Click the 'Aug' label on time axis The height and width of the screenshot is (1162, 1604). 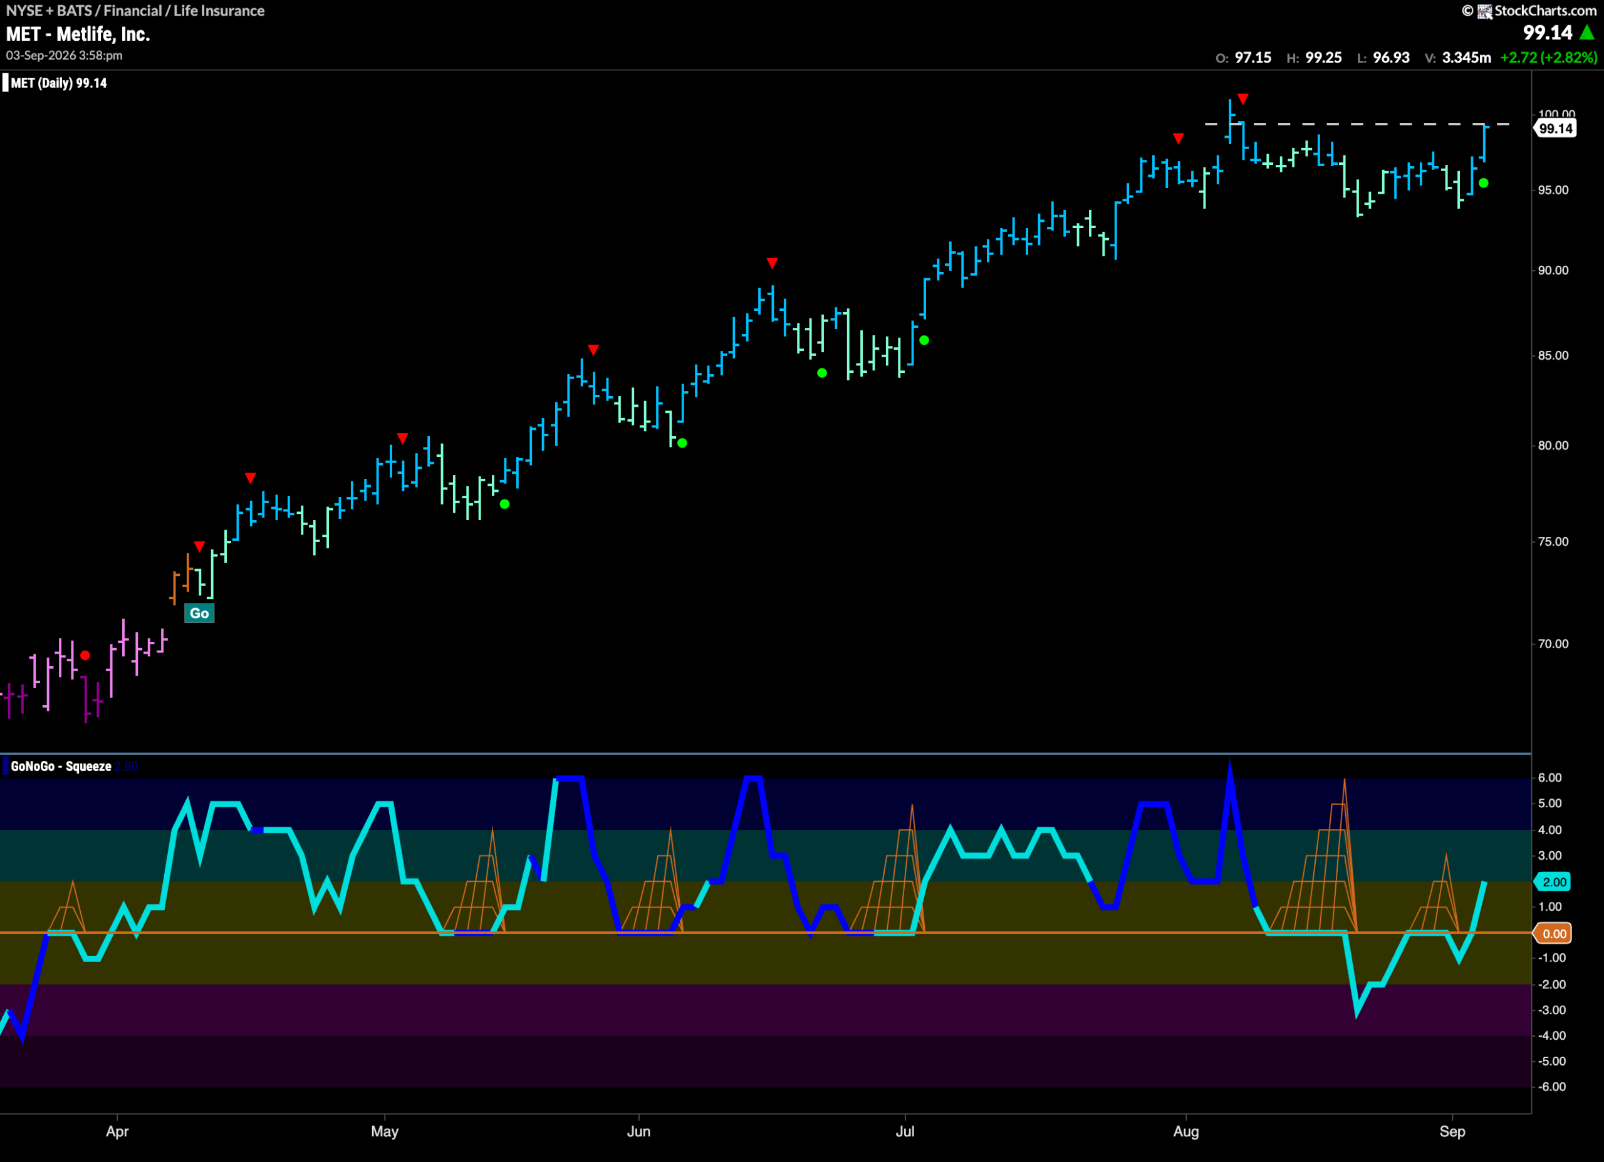tap(1186, 1131)
